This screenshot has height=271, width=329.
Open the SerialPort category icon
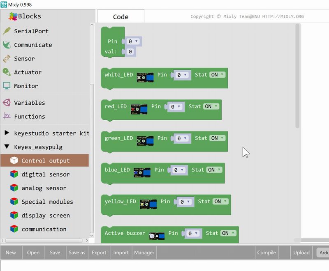(7, 31)
